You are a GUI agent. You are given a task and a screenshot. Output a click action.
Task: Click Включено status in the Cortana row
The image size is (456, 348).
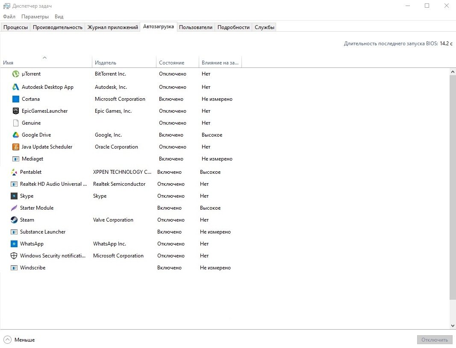click(171, 99)
